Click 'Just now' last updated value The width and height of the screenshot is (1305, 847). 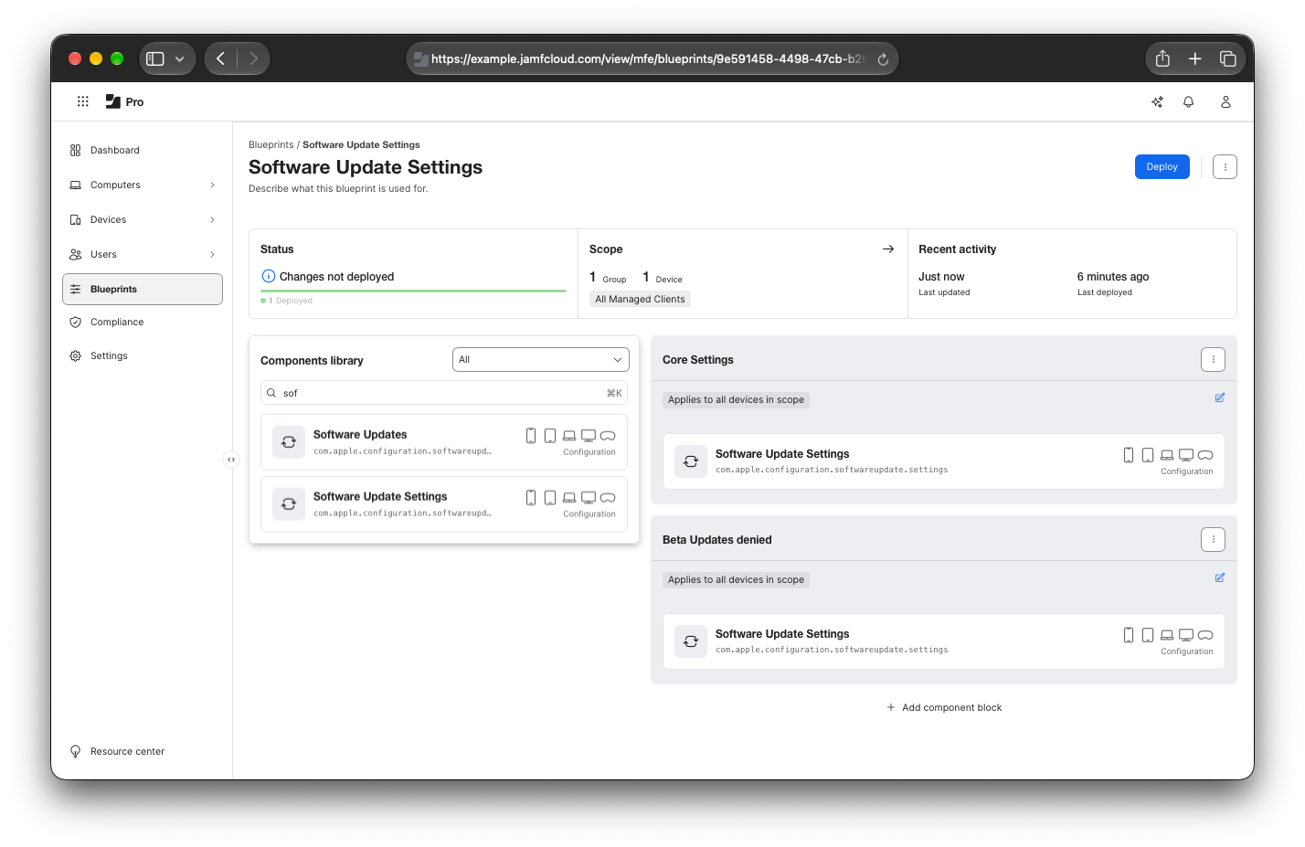click(x=941, y=277)
